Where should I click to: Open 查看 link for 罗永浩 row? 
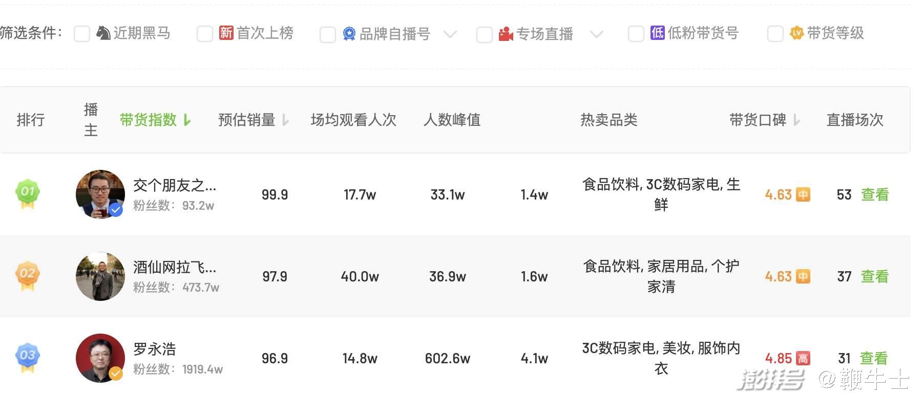(873, 358)
